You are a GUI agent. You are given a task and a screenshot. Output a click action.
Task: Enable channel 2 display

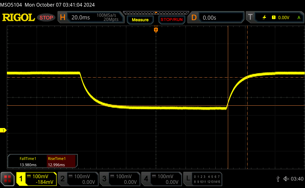coord(77,179)
